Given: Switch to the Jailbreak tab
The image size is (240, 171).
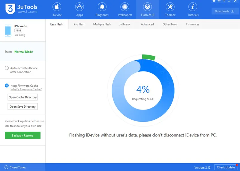Looking at the screenshot, I should pyautogui.click(x=124, y=24).
